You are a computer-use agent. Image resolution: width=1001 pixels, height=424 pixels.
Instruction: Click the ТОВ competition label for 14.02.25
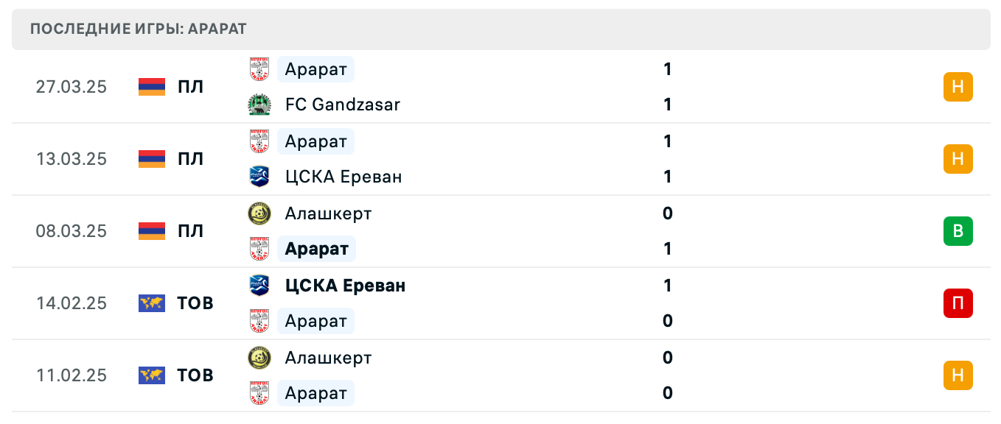[x=194, y=303]
